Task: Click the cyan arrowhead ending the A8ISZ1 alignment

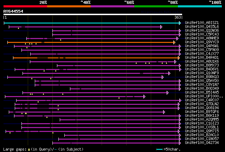Action: [180, 23]
